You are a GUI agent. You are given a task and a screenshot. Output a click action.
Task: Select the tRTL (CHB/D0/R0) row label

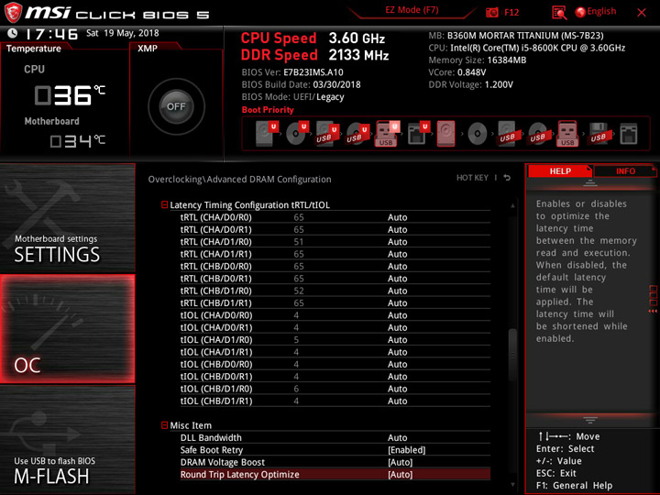point(216,267)
